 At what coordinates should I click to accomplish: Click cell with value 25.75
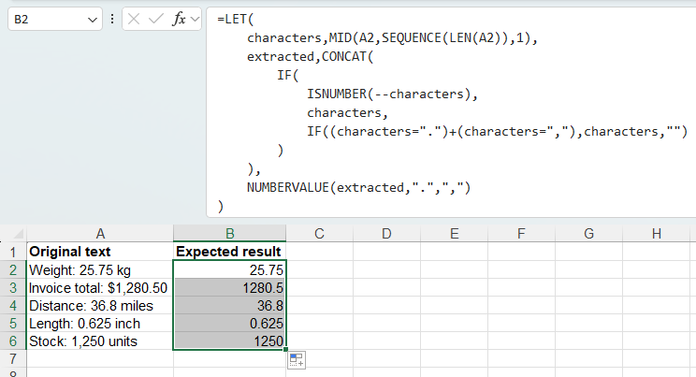pos(229,270)
